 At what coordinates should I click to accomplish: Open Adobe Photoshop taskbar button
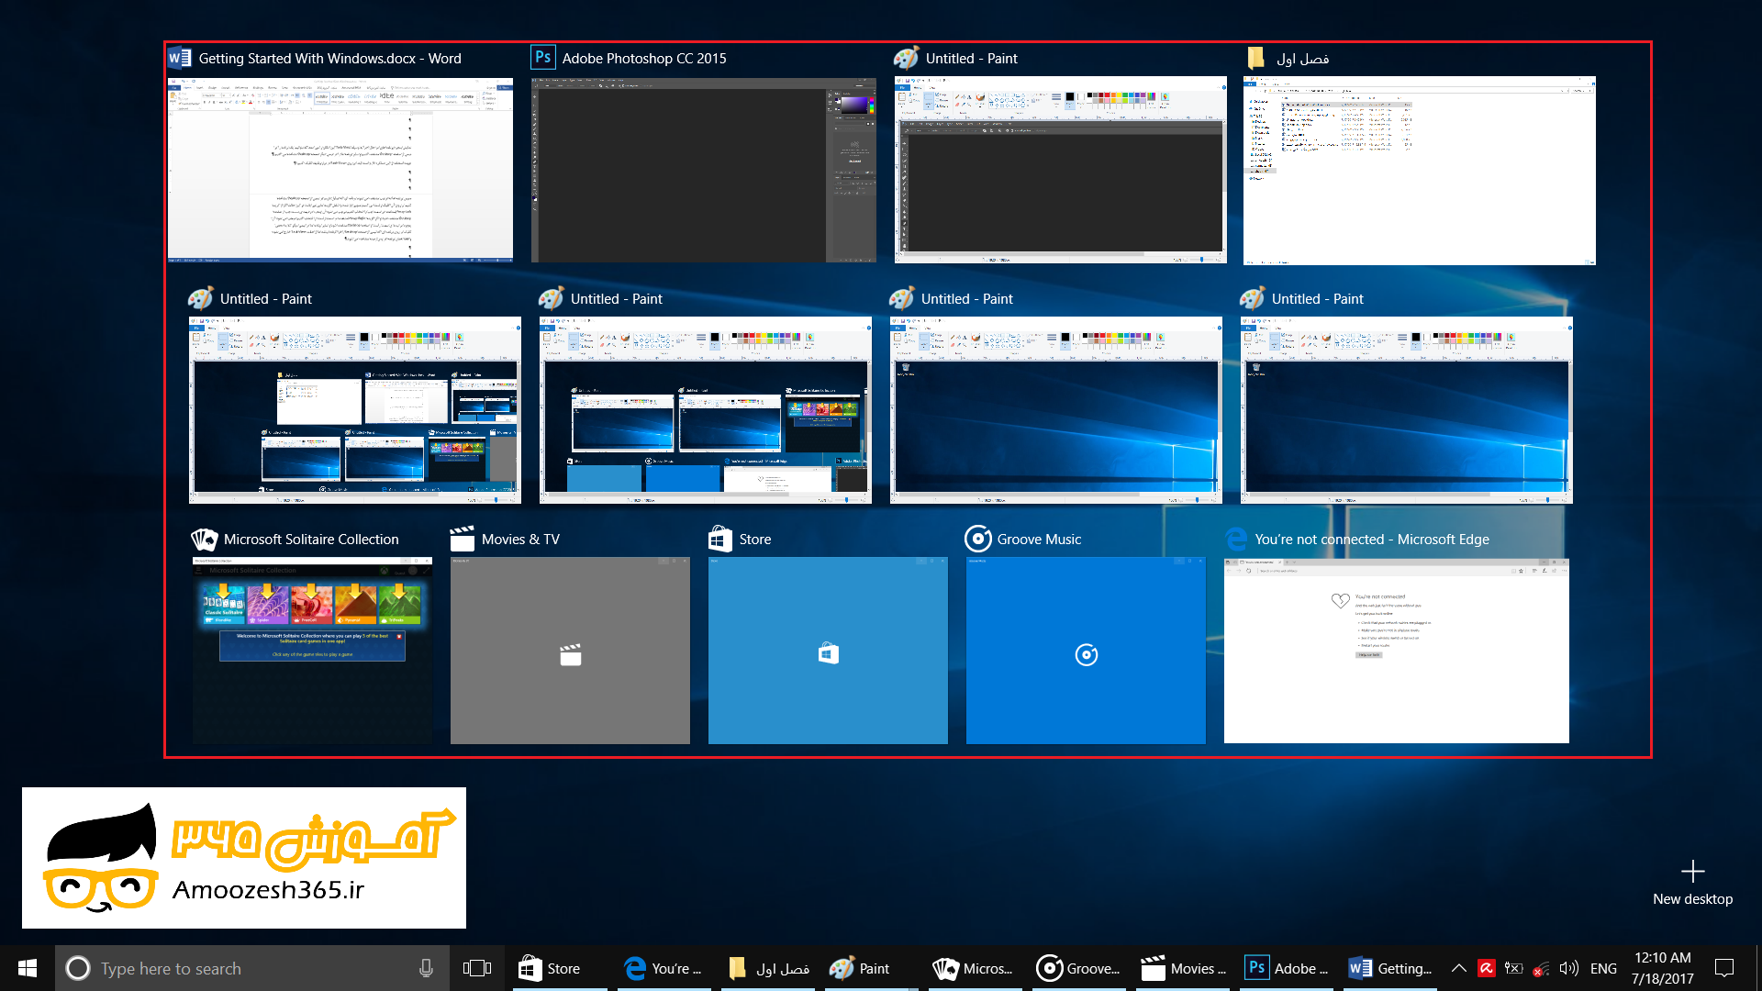[1288, 968]
